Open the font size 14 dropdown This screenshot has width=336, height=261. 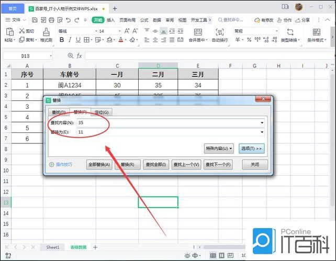pos(119,31)
